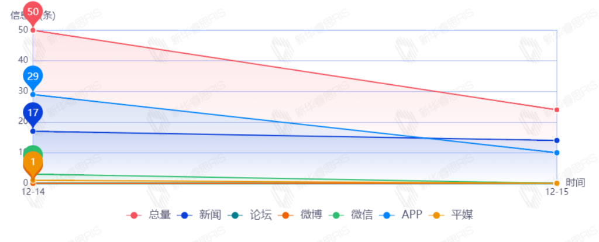The width and height of the screenshot is (599, 242).
Task: Click the orange pin marker labeled 1
Action: tap(33, 162)
